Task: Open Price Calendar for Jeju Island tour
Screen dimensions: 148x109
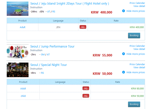Action: (x=137, y=3)
